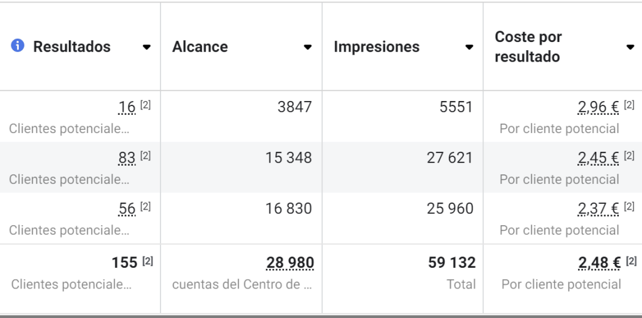Screen dimensions: 642x318
Task: Open the Resultados column dropdown arrow
Action: pos(146,47)
